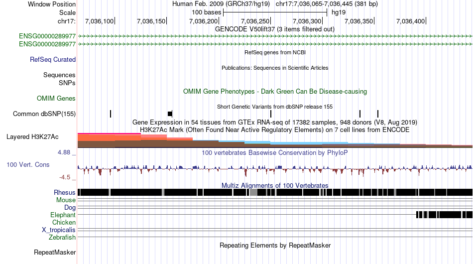Click the 100 Vert. Cons label
Viewport: 473px width, 264px height.
(x=28, y=164)
